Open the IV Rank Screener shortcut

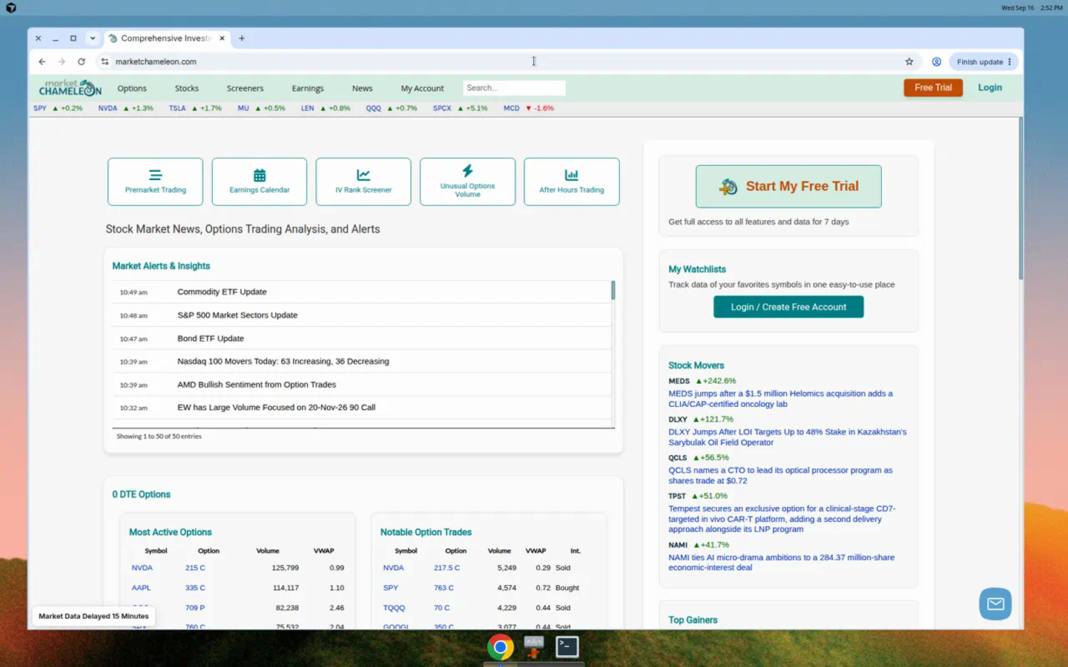pos(363,182)
